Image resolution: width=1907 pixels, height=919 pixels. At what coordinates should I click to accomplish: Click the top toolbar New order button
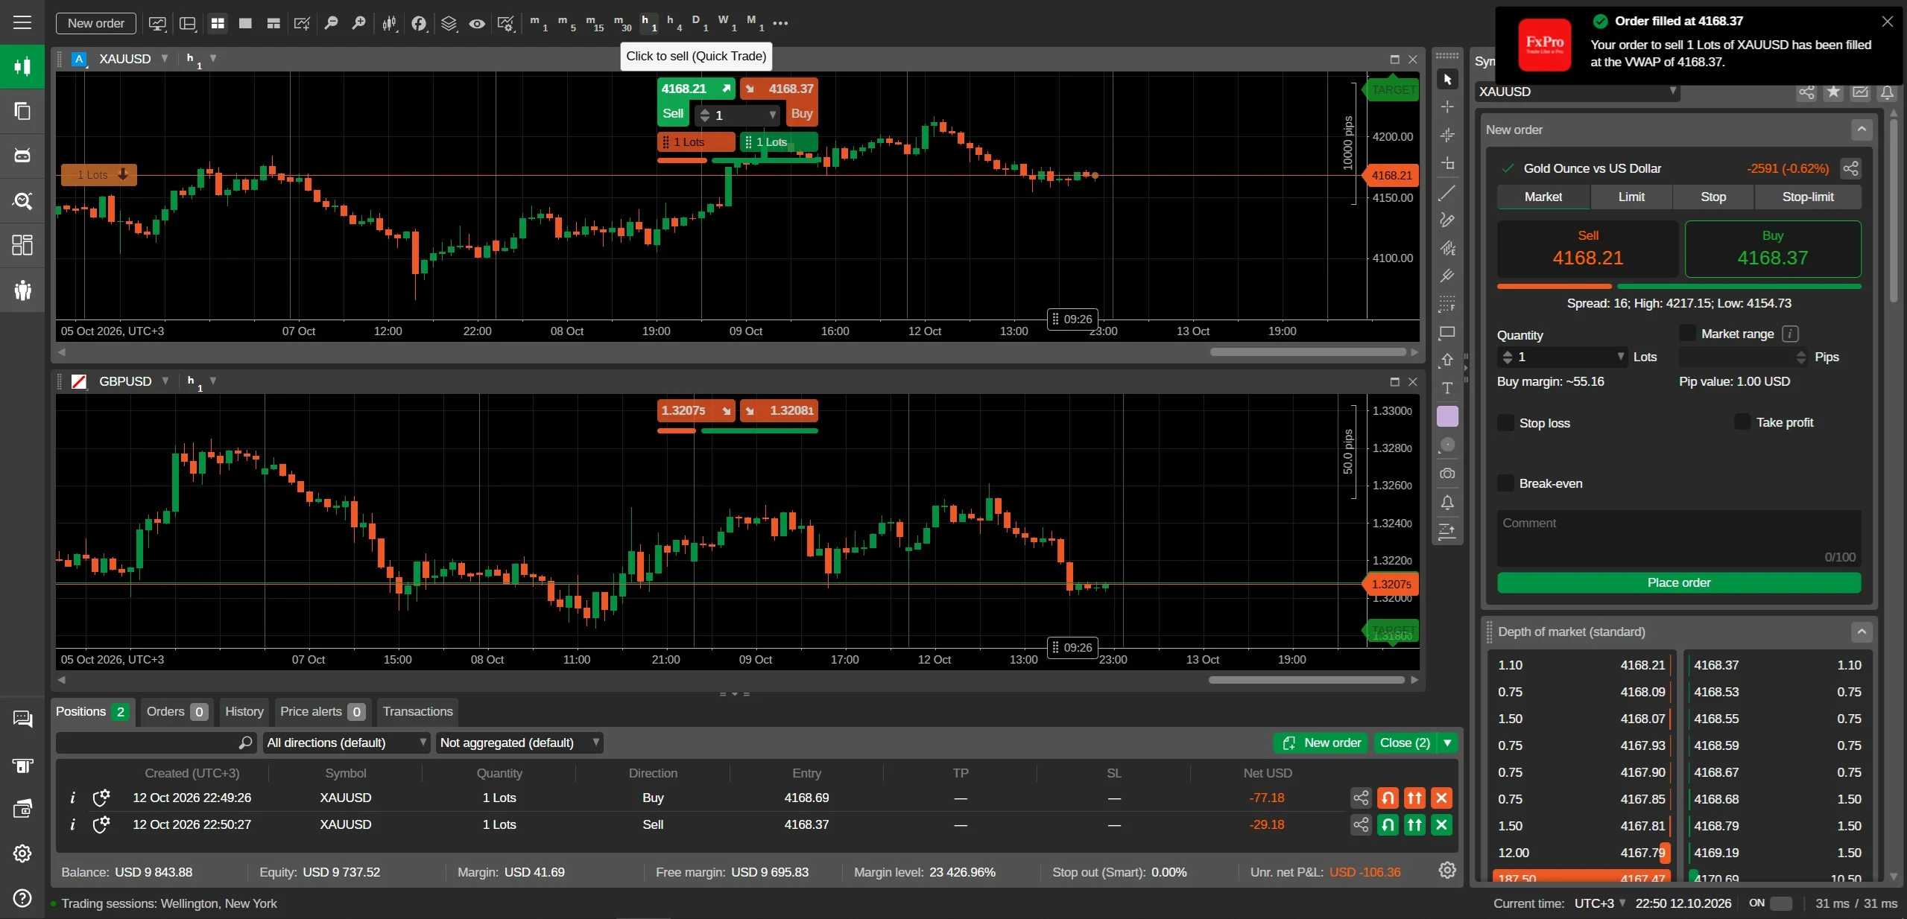(x=95, y=23)
